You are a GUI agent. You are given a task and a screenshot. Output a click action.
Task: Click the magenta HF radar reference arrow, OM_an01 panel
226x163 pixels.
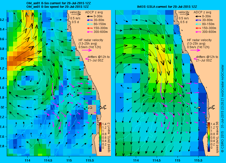(x=87, y=50)
